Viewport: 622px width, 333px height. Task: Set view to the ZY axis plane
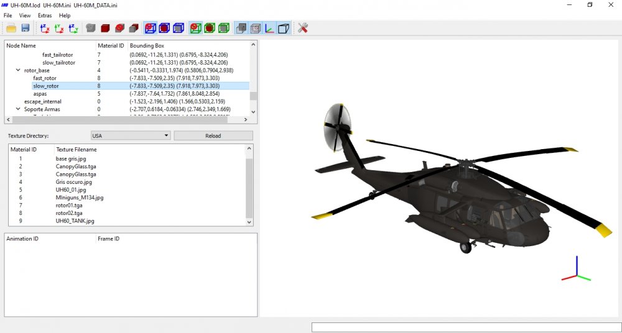point(73,28)
